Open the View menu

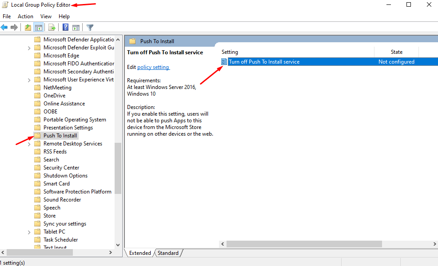pyautogui.click(x=46, y=16)
